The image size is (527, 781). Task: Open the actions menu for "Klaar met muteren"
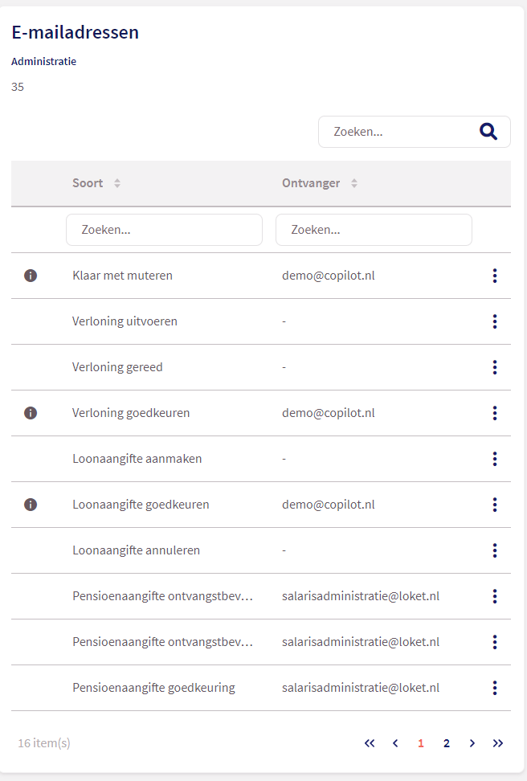point(495,276)
